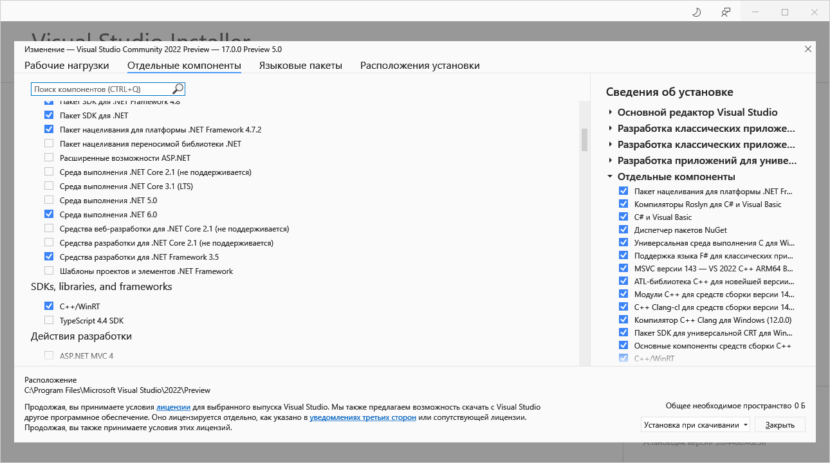The height and width of the screenshot is (463, 830).
Task: Open the feedback icon in title bar
Action: [726, 12]
